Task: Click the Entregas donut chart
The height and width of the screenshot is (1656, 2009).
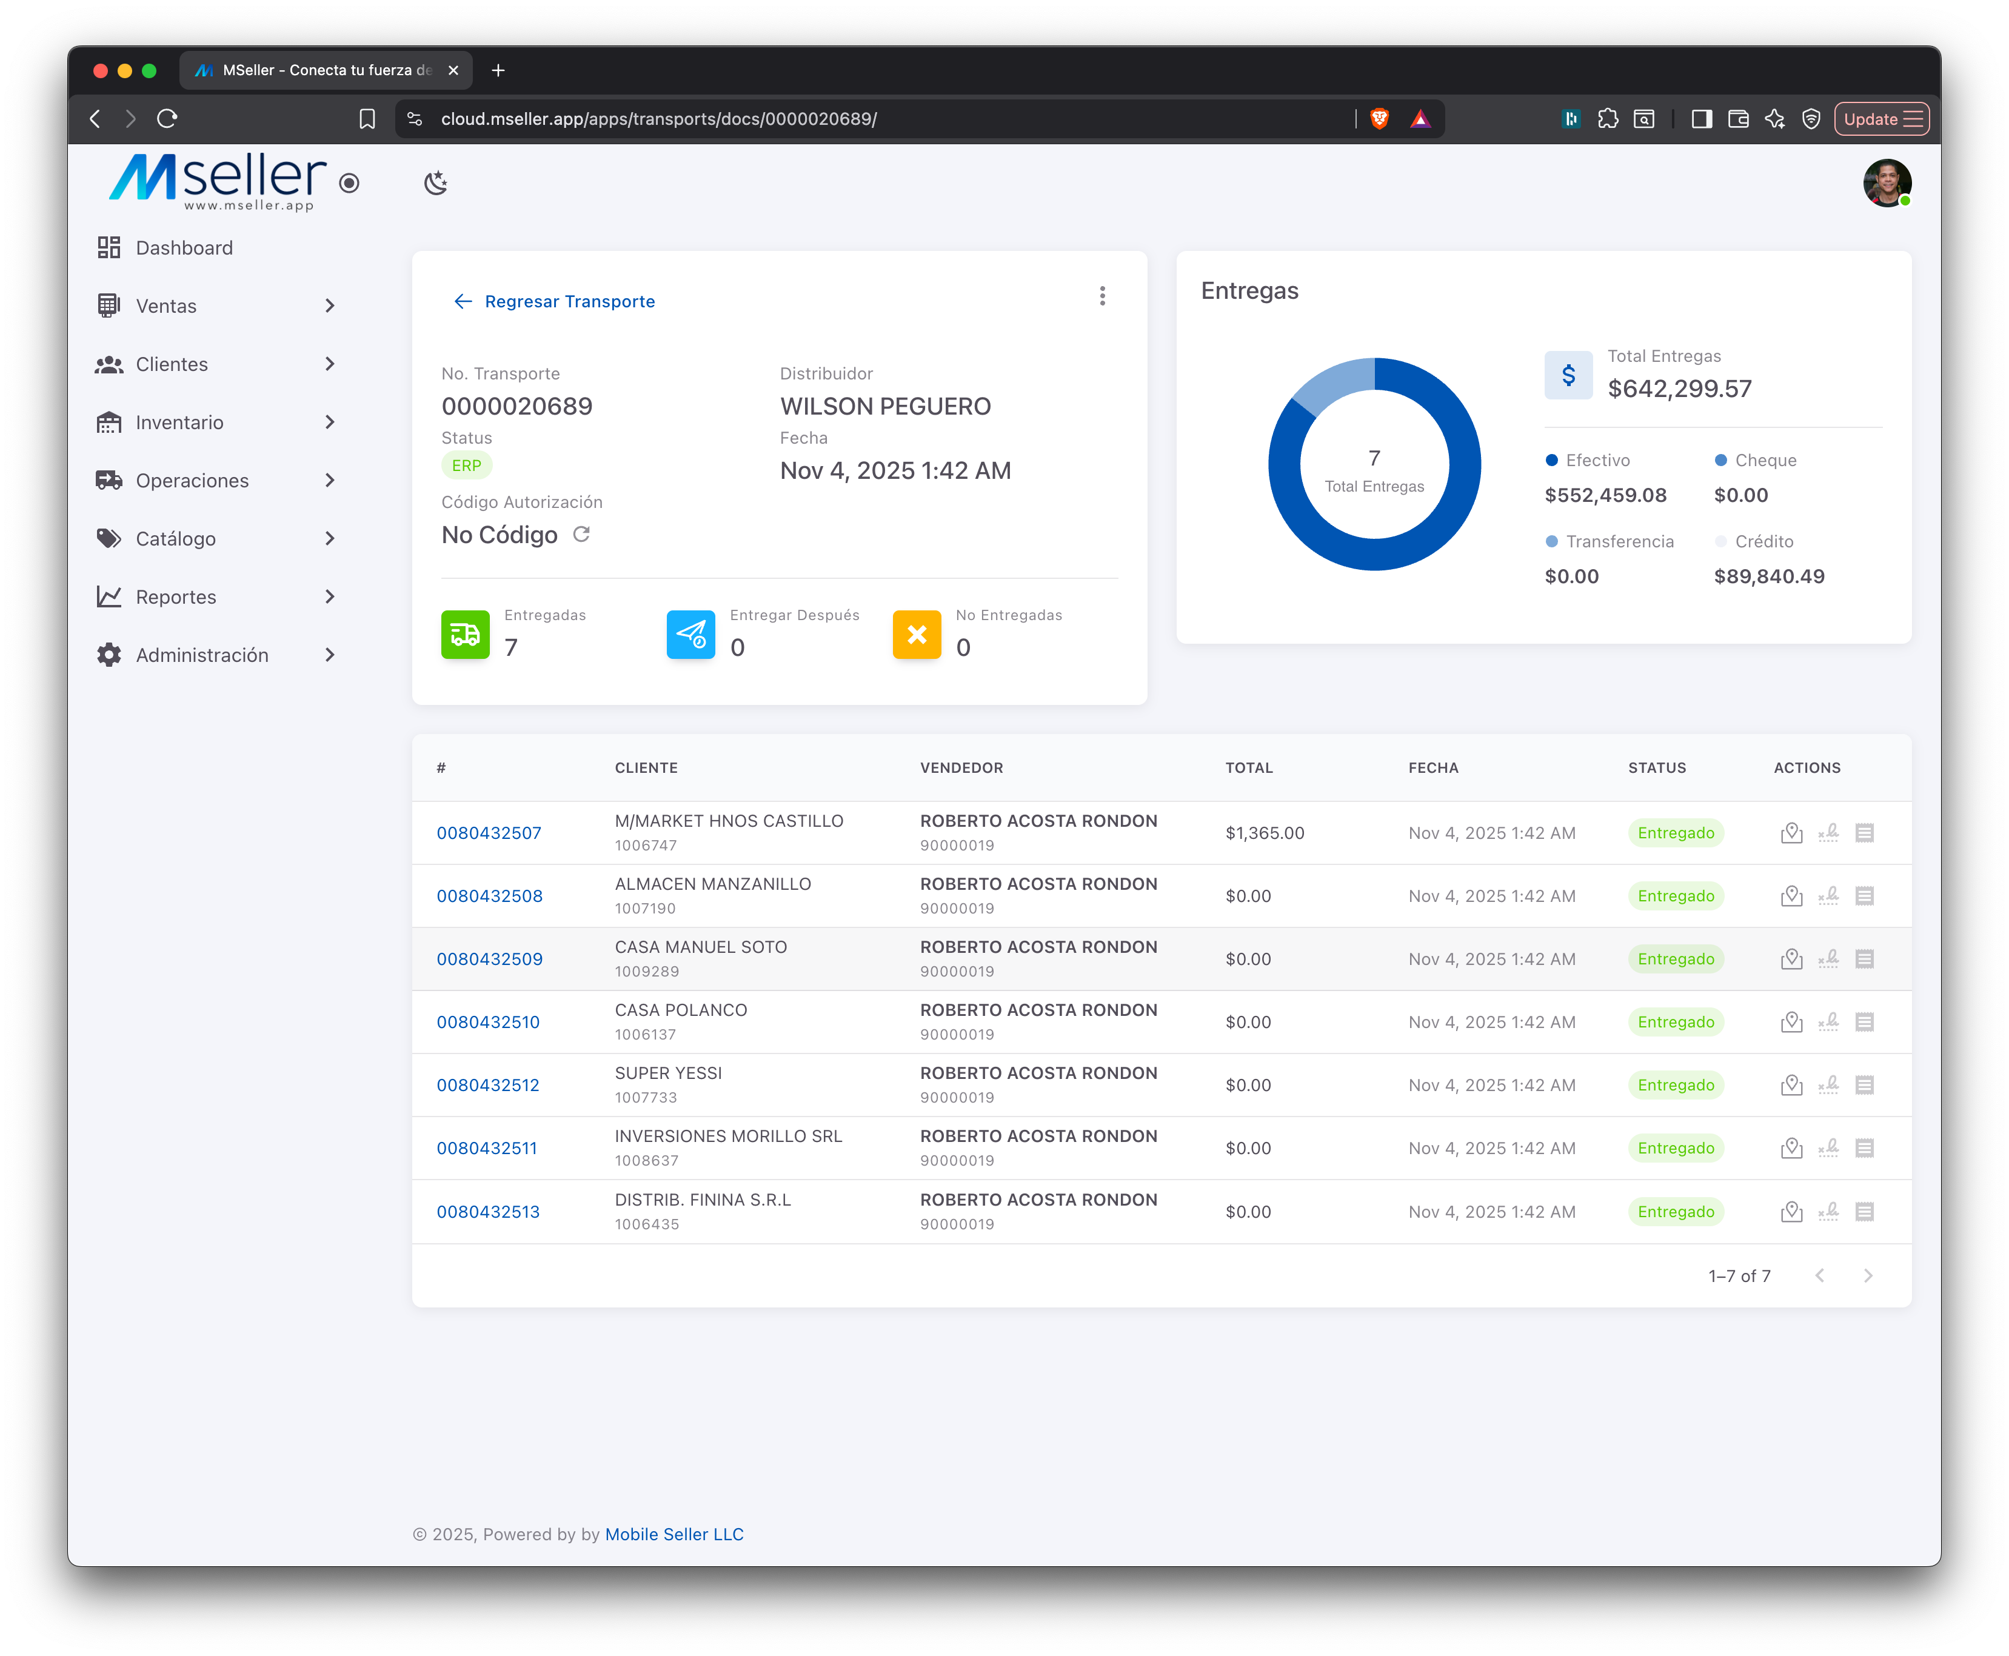Action: click(1374, 464)
